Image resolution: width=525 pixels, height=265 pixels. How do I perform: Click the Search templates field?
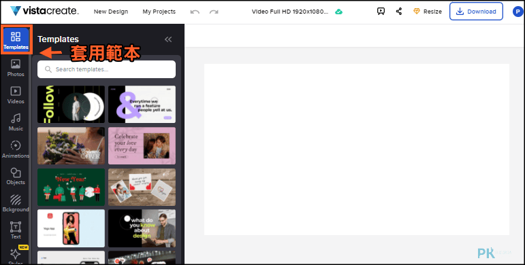pyautogui.click(x=106, y=69)
